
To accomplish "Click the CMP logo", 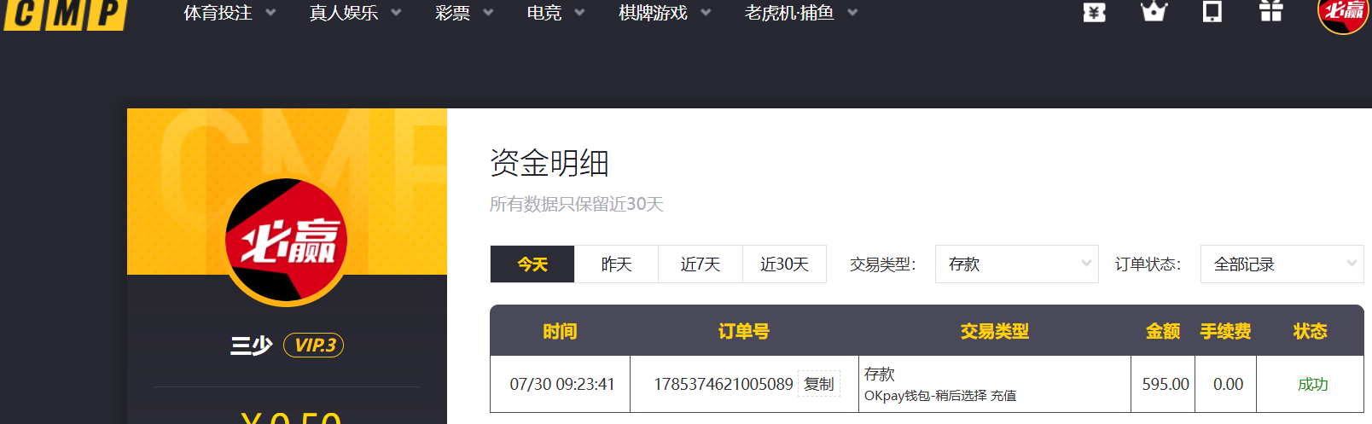I will click(x=65, y=14).
